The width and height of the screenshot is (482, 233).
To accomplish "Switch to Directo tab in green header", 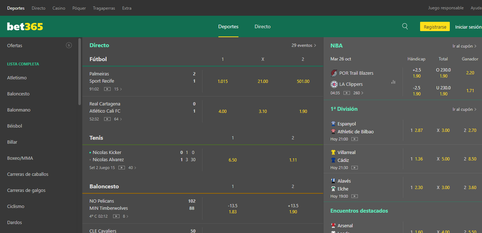I will point(263,26).
